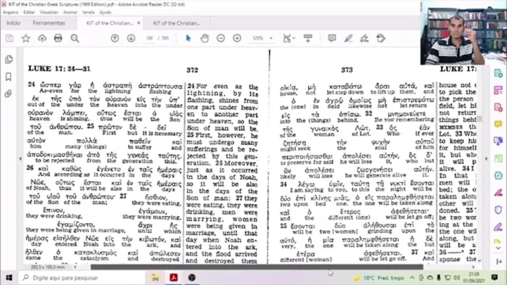
Task: Activate the Hand pan tool
Action: pyautogui.click(x=204, y=38)
